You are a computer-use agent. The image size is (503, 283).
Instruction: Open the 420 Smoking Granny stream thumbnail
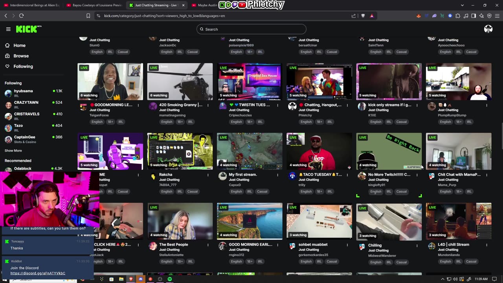[x=180, y=81]
